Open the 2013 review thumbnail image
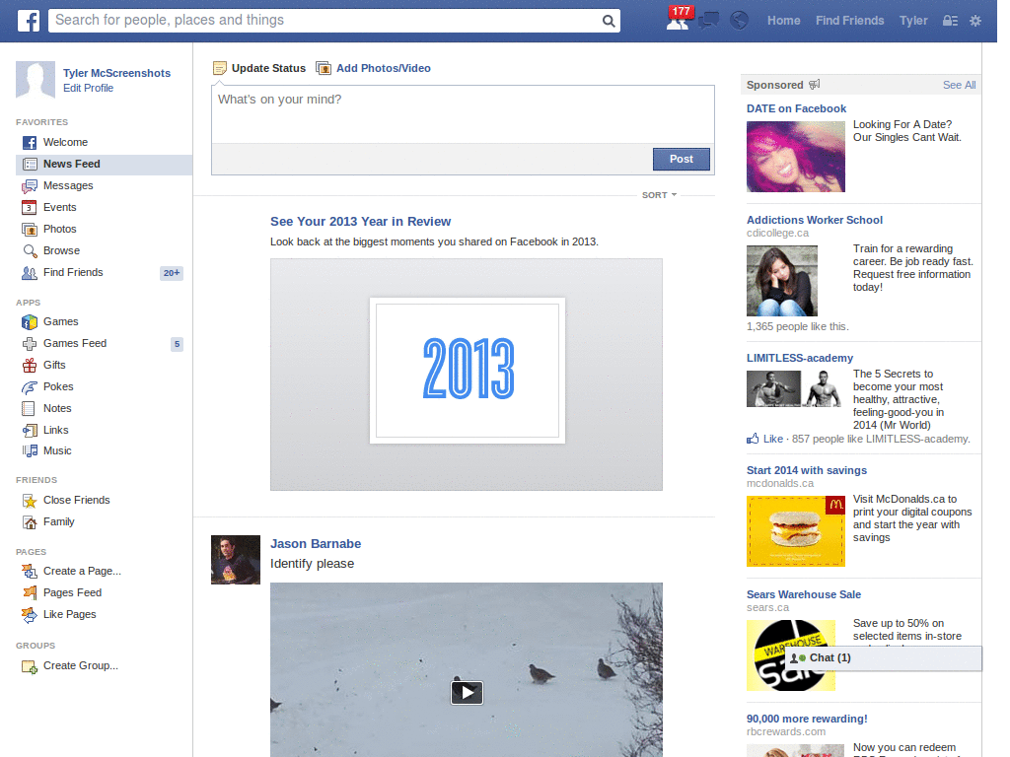Viewport: 1010px width, 757px height. click(x=467, y=375)
